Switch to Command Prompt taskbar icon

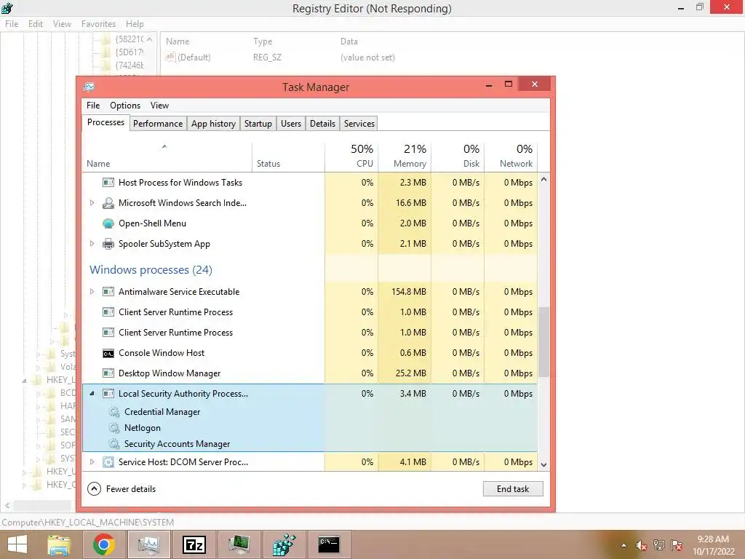[x=329, y=544]
